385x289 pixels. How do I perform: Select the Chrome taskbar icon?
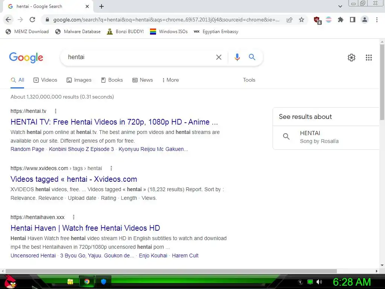[87, 281]
